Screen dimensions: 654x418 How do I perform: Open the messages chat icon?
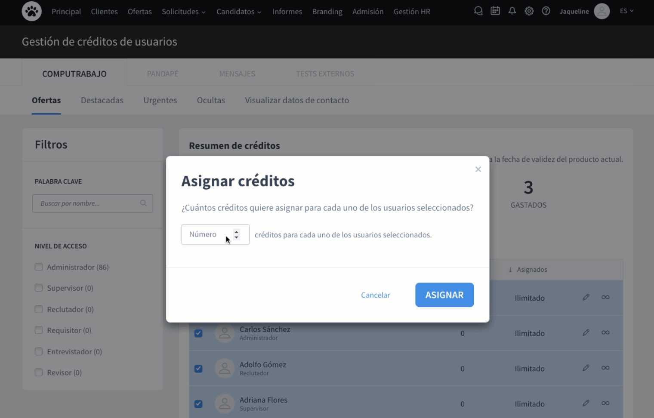click(x=478, y=11)
